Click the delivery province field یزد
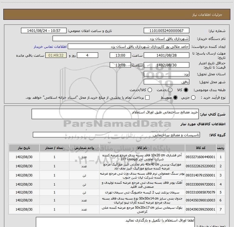Screen dimensions: 234x227 (x=167, y=74)
